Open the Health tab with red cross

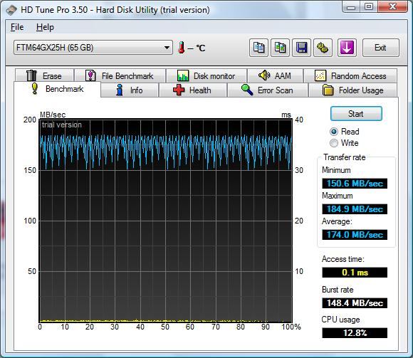[192, 90]
